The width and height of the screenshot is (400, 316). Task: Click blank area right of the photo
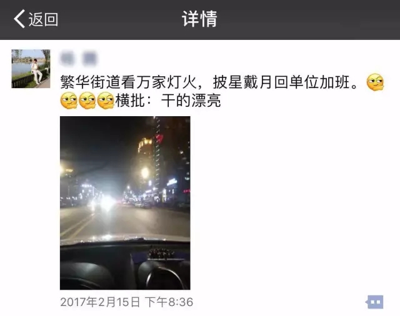[x=293, y=203]
